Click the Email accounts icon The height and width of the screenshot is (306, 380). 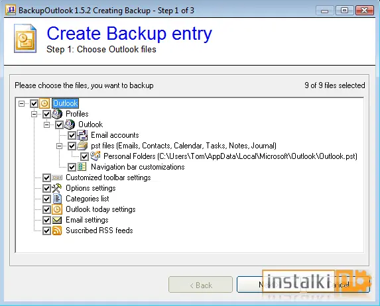click(x=82, y=135)
